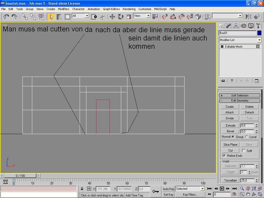Screen dimensions: 264x198
Task: Open the Modifiers menu
Action: pos(63,9)
